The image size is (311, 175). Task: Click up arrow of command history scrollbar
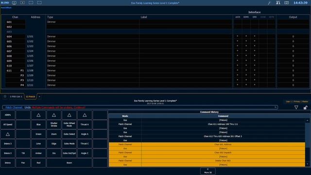tap(308, 121)
